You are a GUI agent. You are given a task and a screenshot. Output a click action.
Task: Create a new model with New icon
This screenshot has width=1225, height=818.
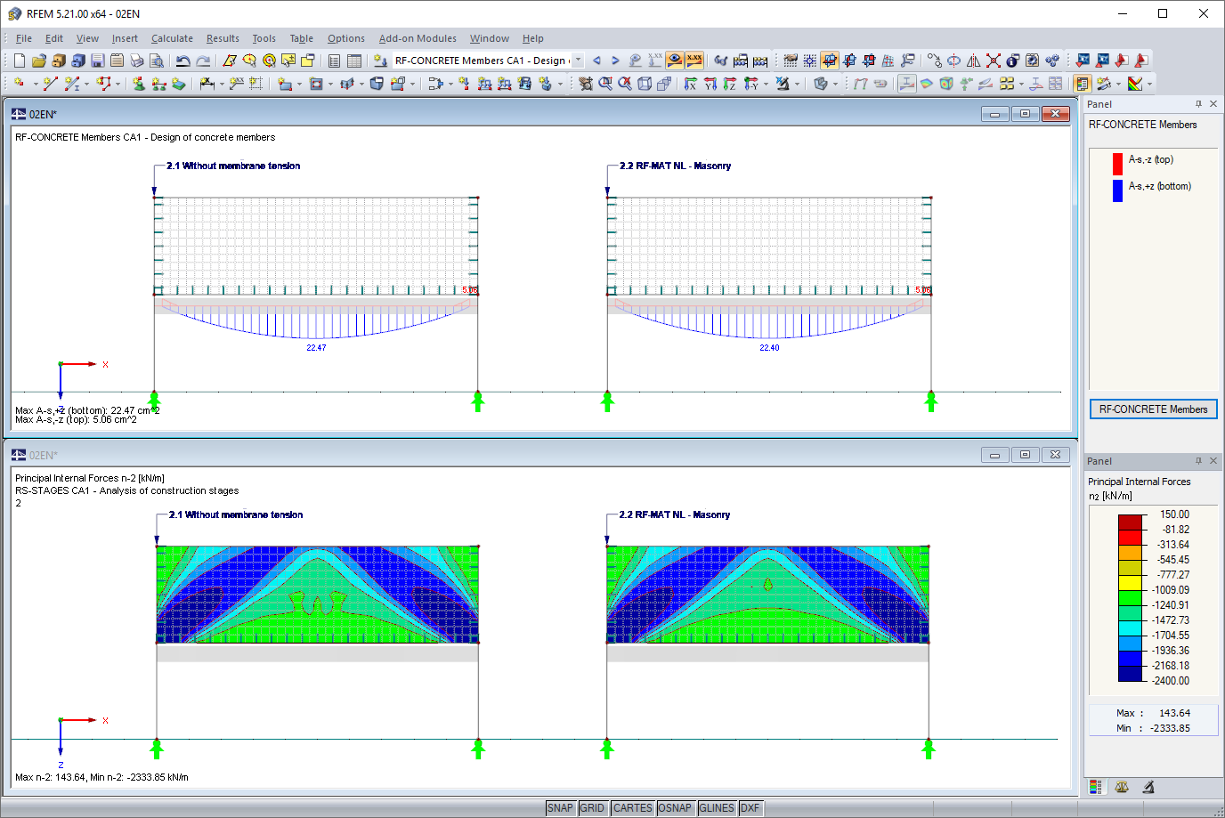coord(20,61)
